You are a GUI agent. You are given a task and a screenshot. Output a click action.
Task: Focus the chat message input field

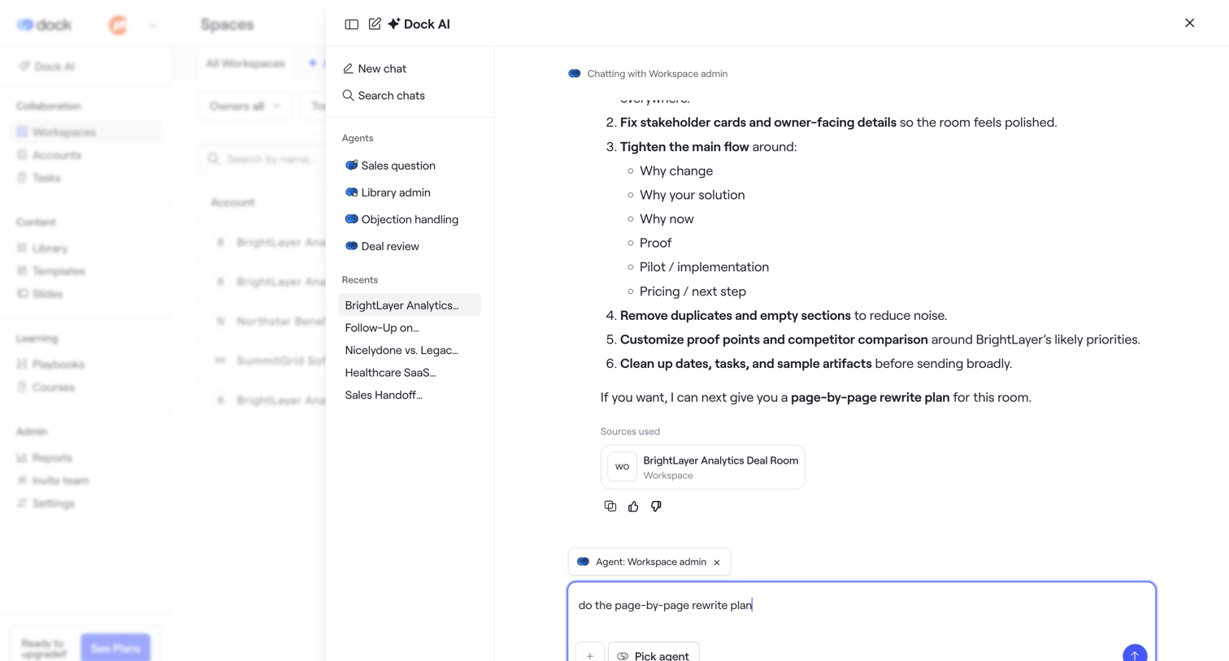click(862, 606)
